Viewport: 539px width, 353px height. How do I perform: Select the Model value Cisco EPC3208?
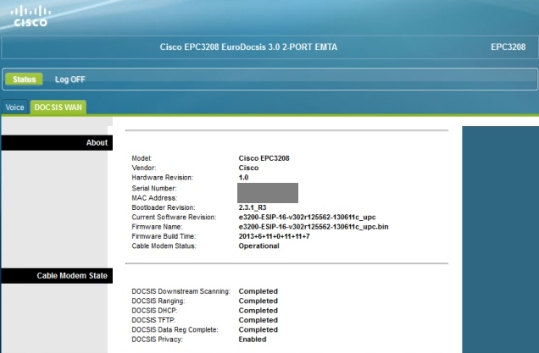coord(264,158)
